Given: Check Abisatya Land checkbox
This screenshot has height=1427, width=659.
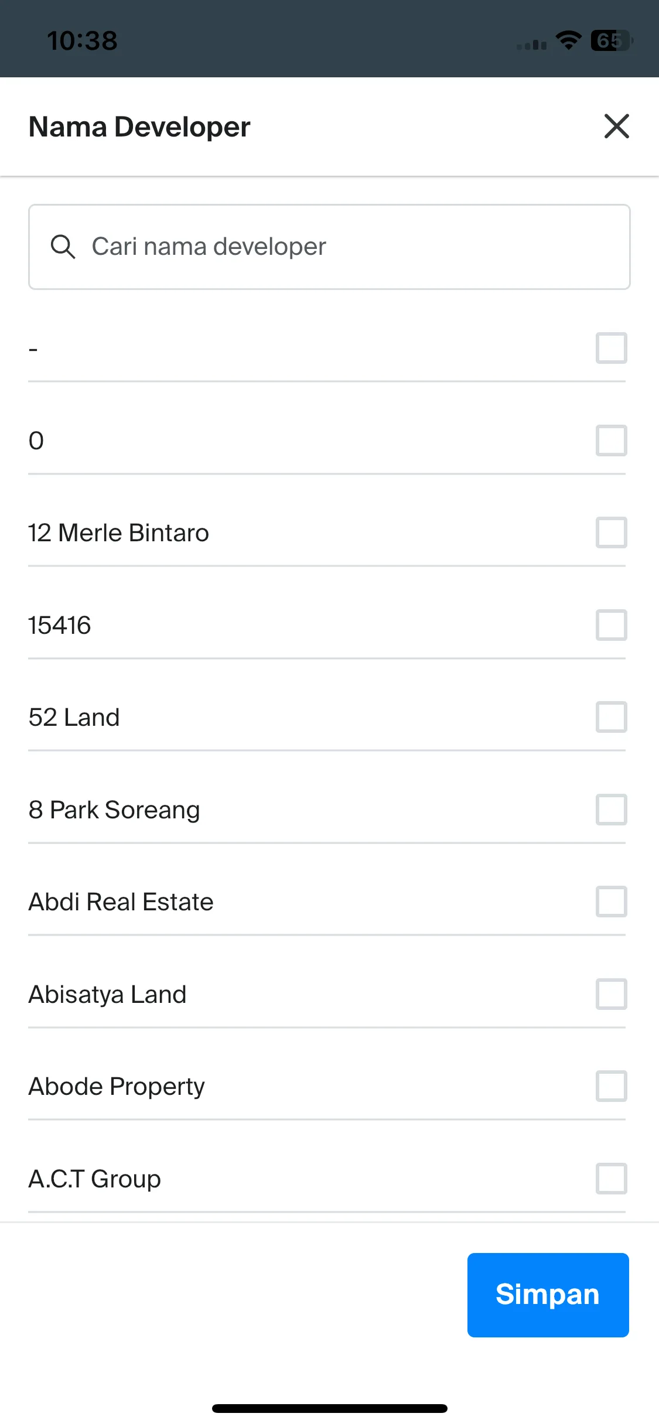Looking at the screenshot, I should point(611,994).
